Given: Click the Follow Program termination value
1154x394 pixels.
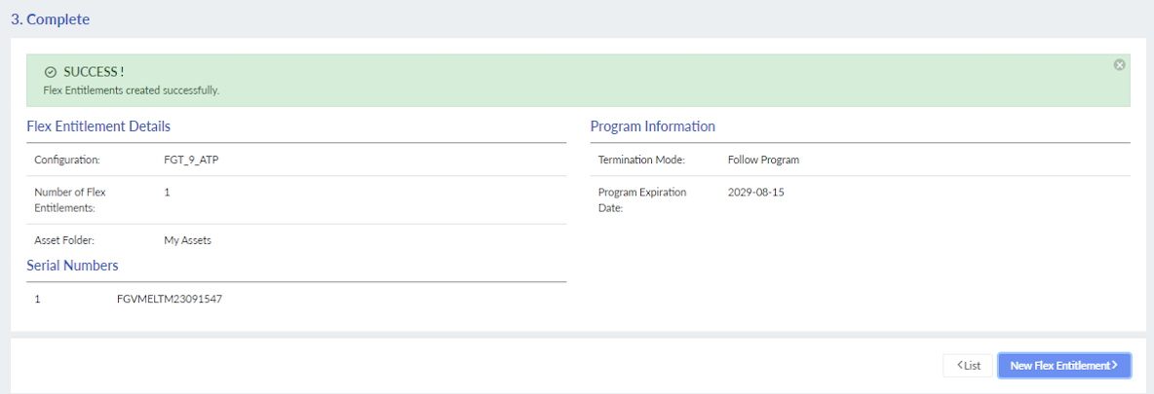Looking at the screenshot, I should click(x=763, y=160).
